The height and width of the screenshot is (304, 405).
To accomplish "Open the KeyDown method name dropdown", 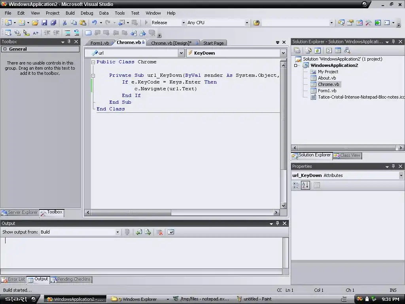I will click(283, 53).
